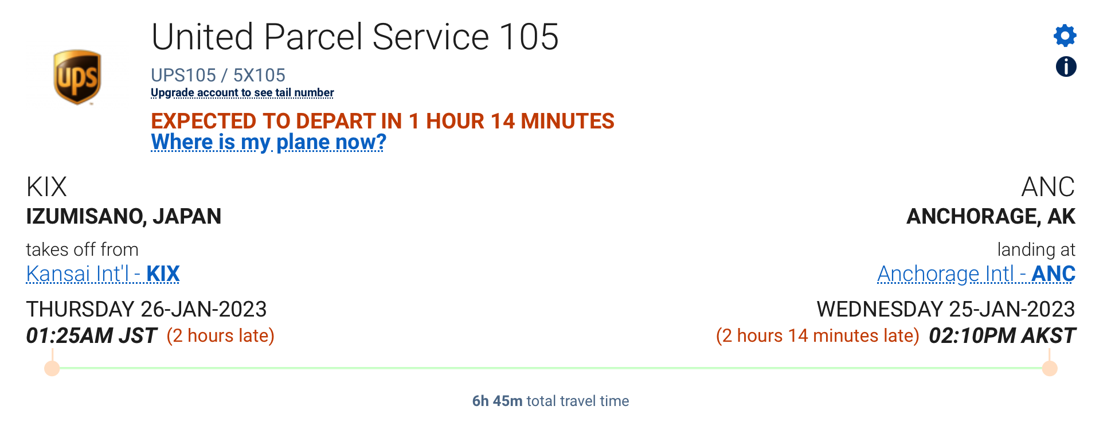1111x445 pixels.
Task: Click the "6h 45m total travel time" label
Action: (x=550, y=401)
